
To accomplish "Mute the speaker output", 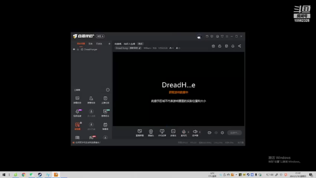I will tap(195, 133).
